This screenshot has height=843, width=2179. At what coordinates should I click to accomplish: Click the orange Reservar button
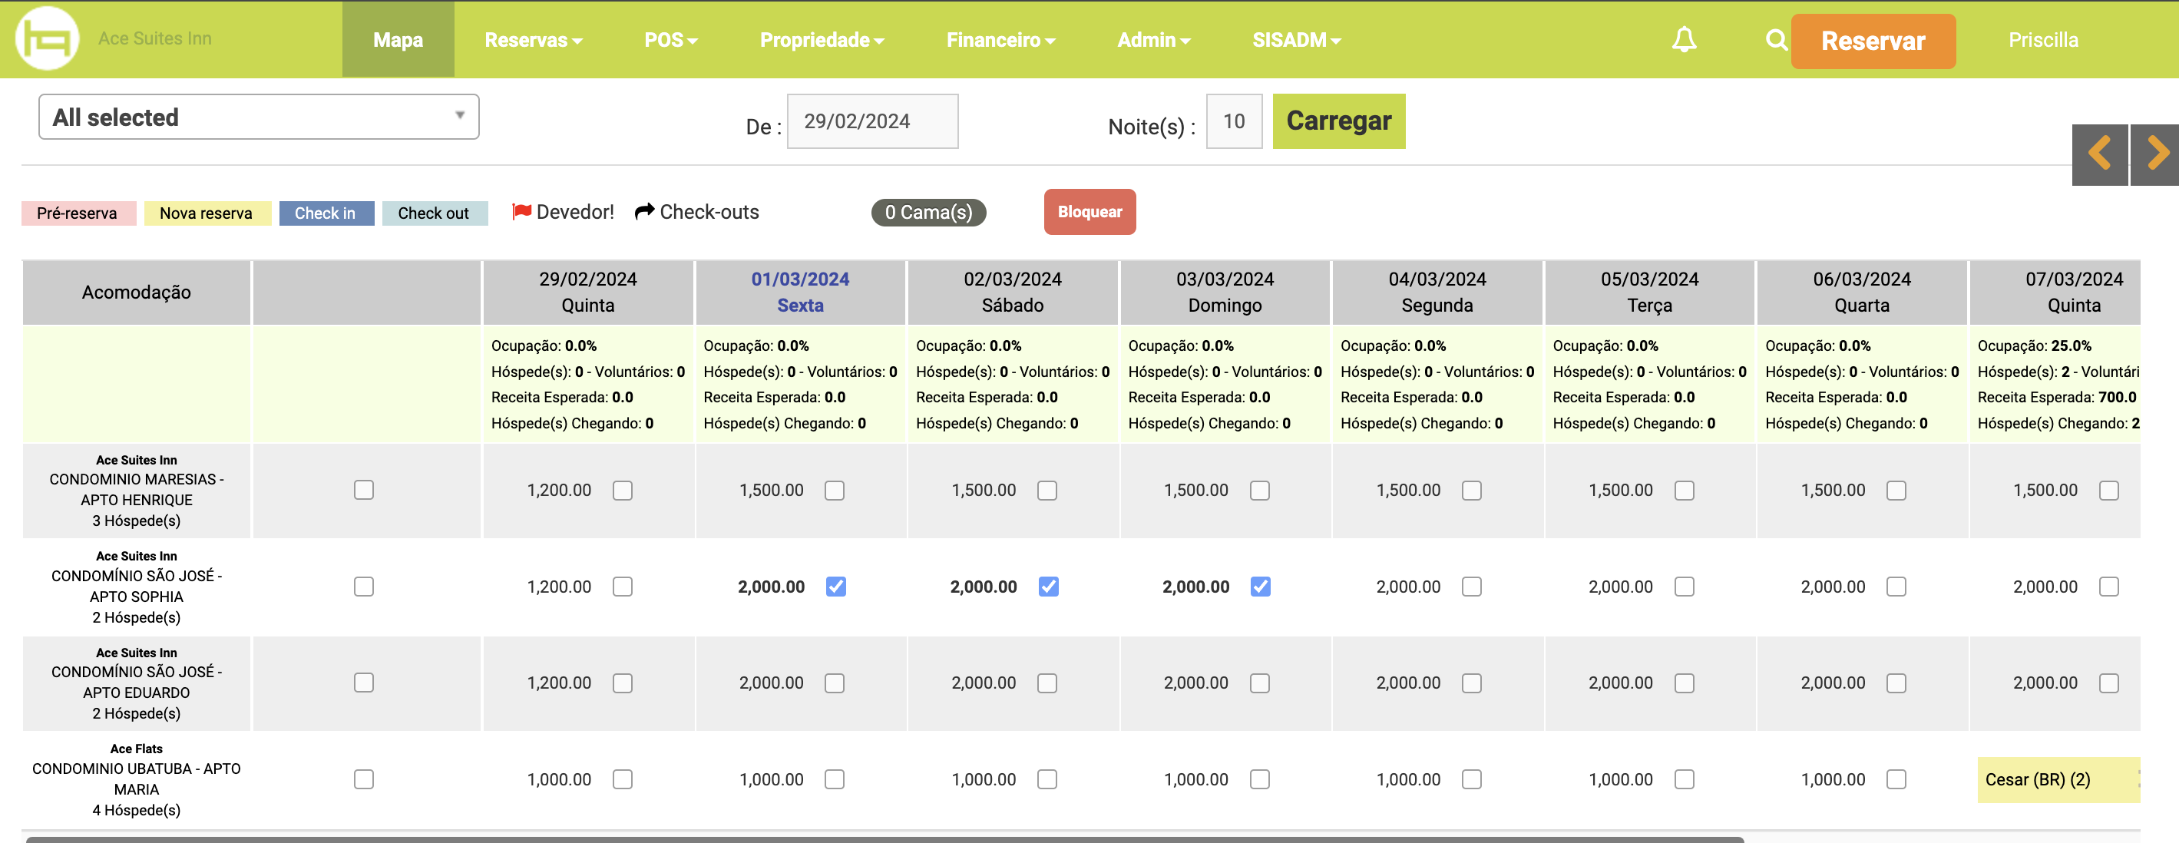point(1872,41)
